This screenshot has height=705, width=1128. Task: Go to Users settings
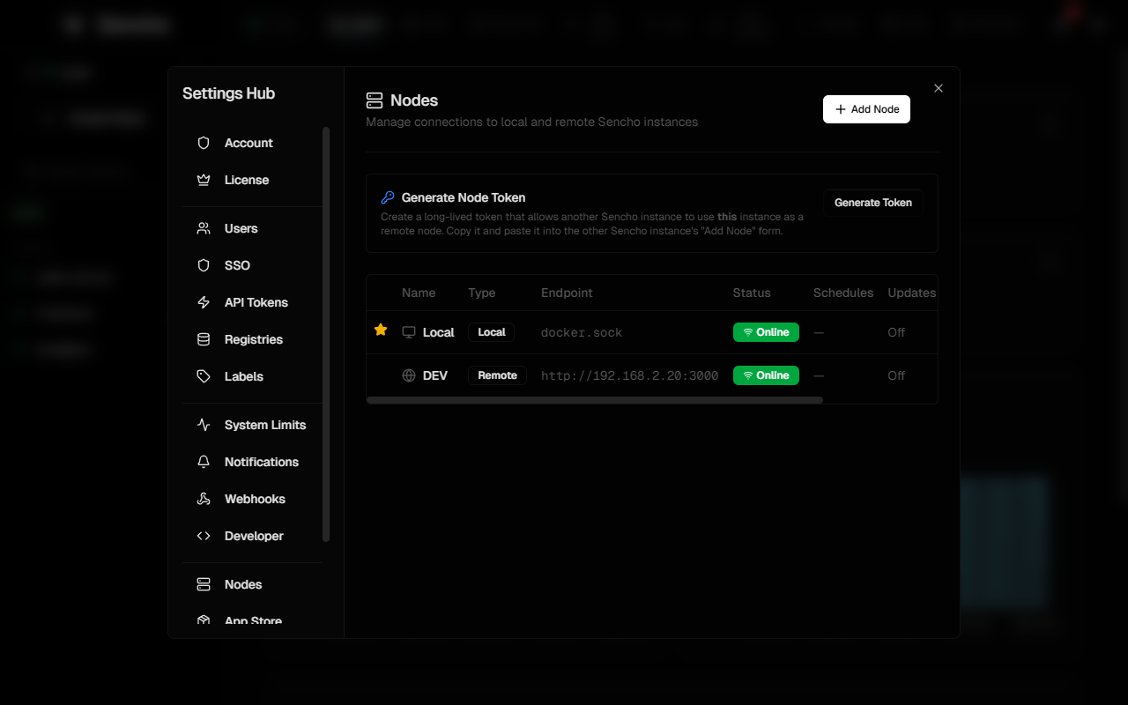tap(252, 228)
